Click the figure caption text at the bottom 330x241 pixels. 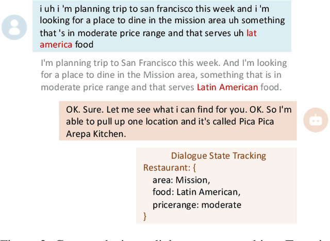coord(165,236)
